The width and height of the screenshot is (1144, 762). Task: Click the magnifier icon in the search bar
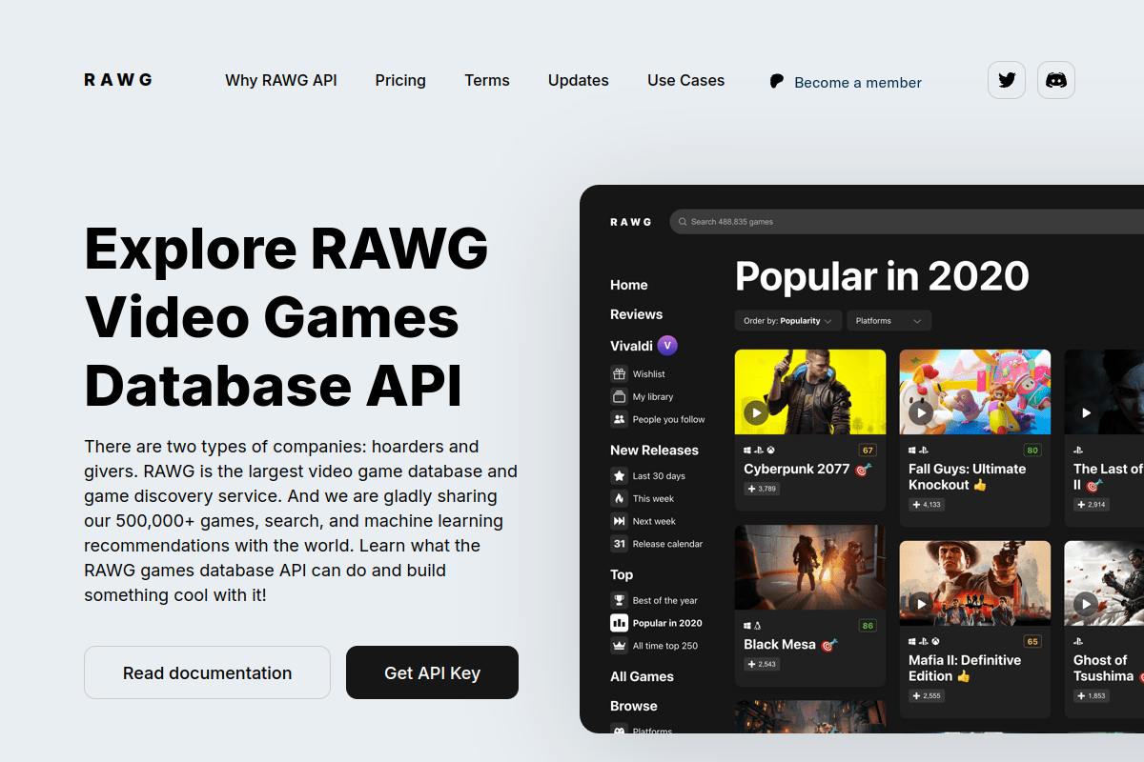point(683,222)
